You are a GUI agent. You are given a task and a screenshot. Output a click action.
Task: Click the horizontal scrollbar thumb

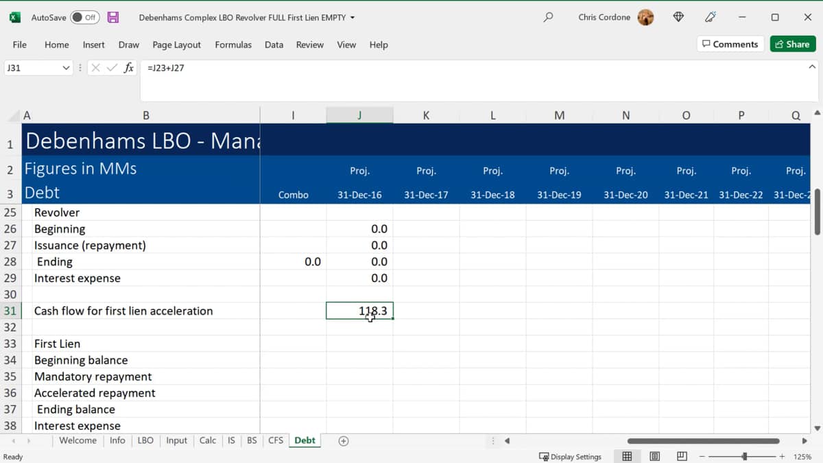[x=703, y=441]
